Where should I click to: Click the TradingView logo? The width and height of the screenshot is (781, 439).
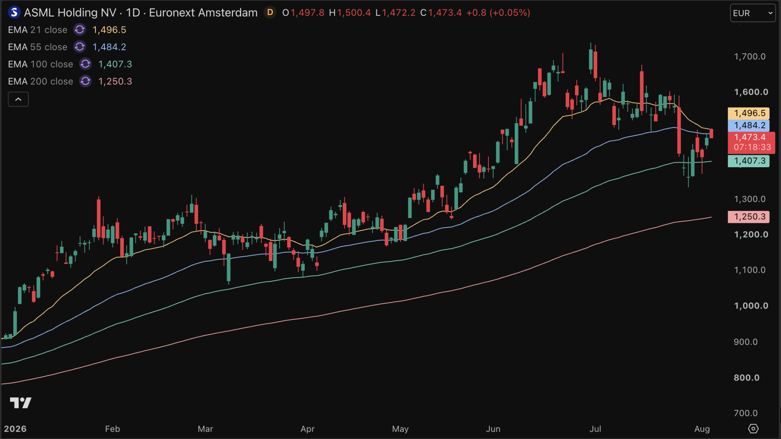[21, 403]
